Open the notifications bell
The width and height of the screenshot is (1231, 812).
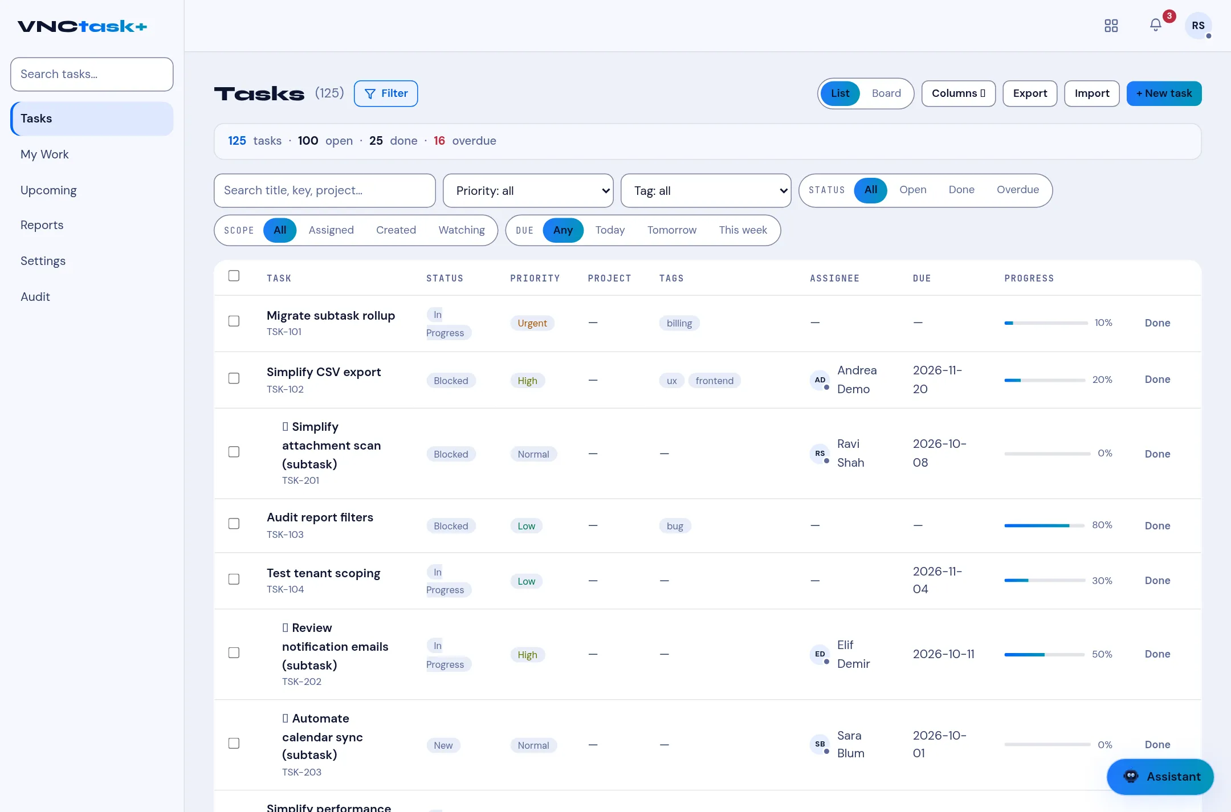1155,25
